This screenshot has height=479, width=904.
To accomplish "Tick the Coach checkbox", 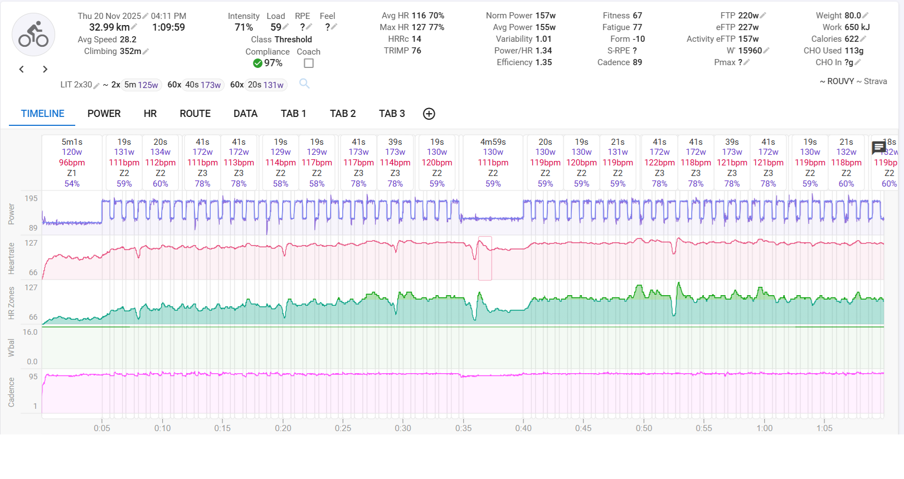I will pos(309,63).
